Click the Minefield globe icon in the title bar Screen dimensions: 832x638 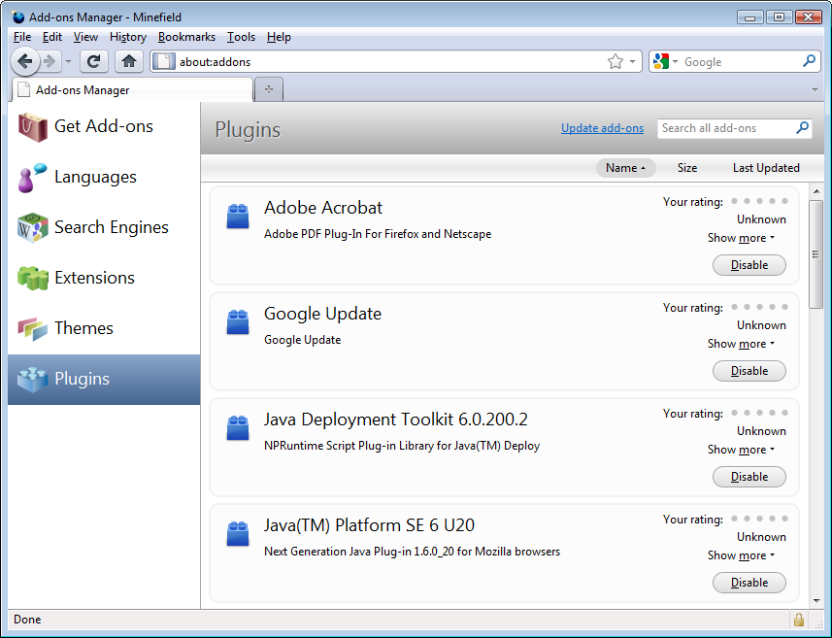(18, 17)
